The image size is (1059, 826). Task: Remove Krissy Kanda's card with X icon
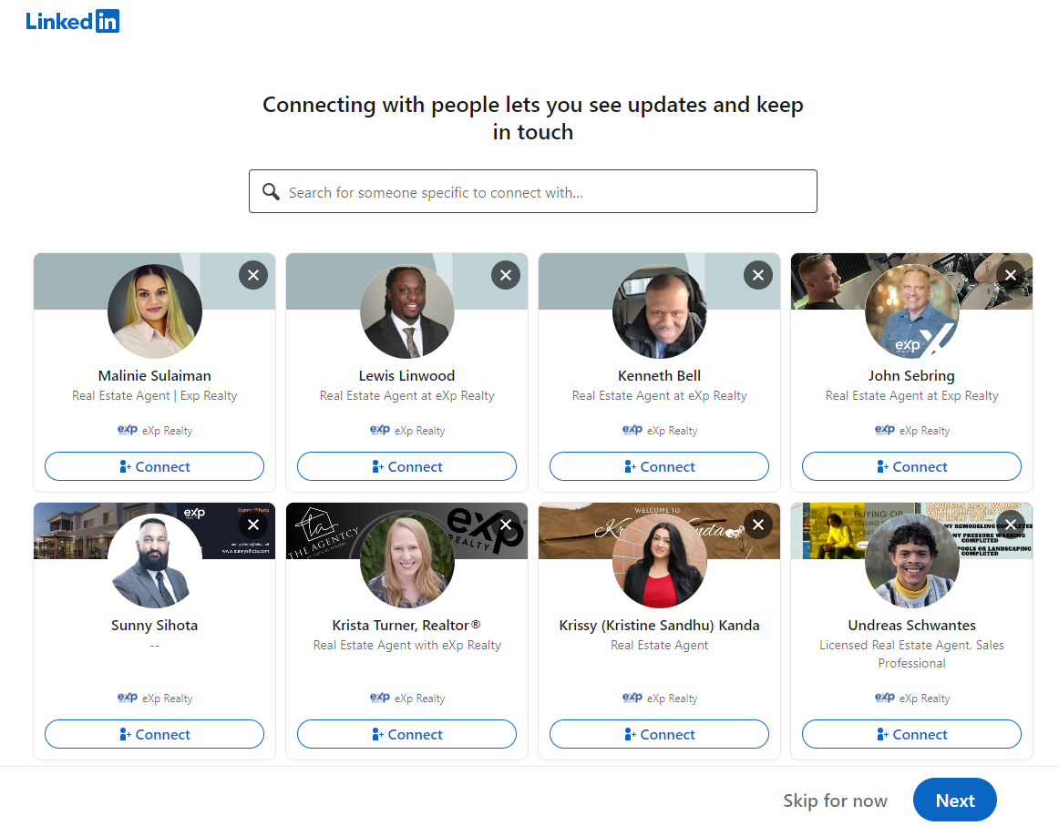pyautogui.click(x=758, y=525)
